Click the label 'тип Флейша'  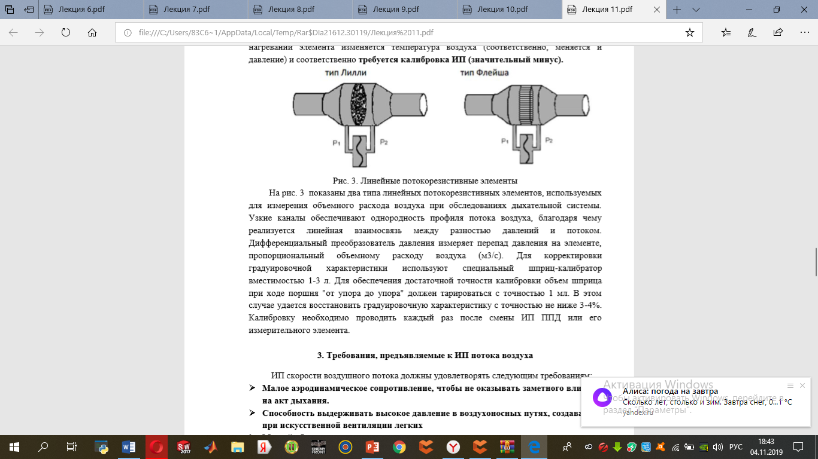484,73
